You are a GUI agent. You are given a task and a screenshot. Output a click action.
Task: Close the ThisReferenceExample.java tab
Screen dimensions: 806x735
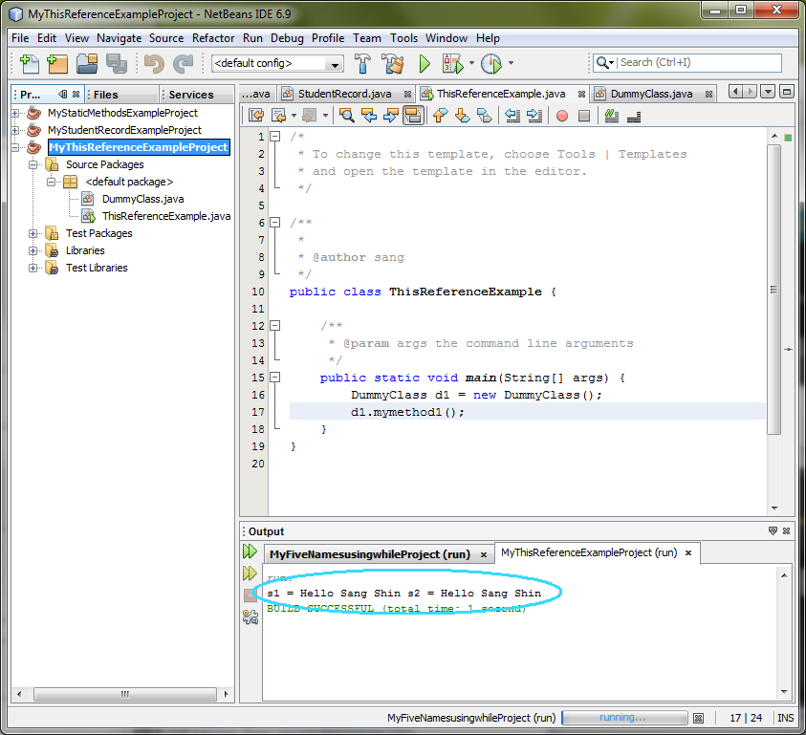pyautogui.click(x=581, y=94)
